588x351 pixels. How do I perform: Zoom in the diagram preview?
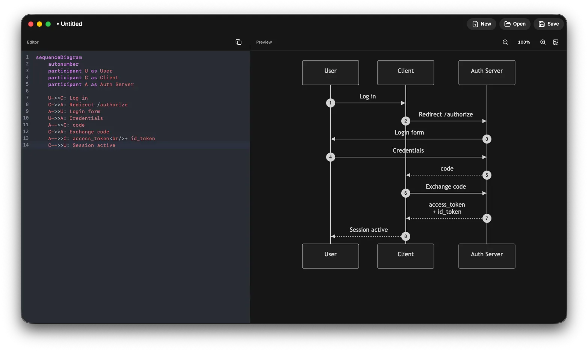543,42
